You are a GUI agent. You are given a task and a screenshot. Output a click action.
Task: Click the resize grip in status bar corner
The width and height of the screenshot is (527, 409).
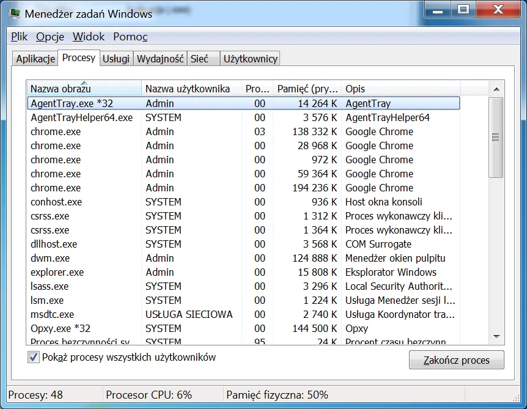(516, 397)
